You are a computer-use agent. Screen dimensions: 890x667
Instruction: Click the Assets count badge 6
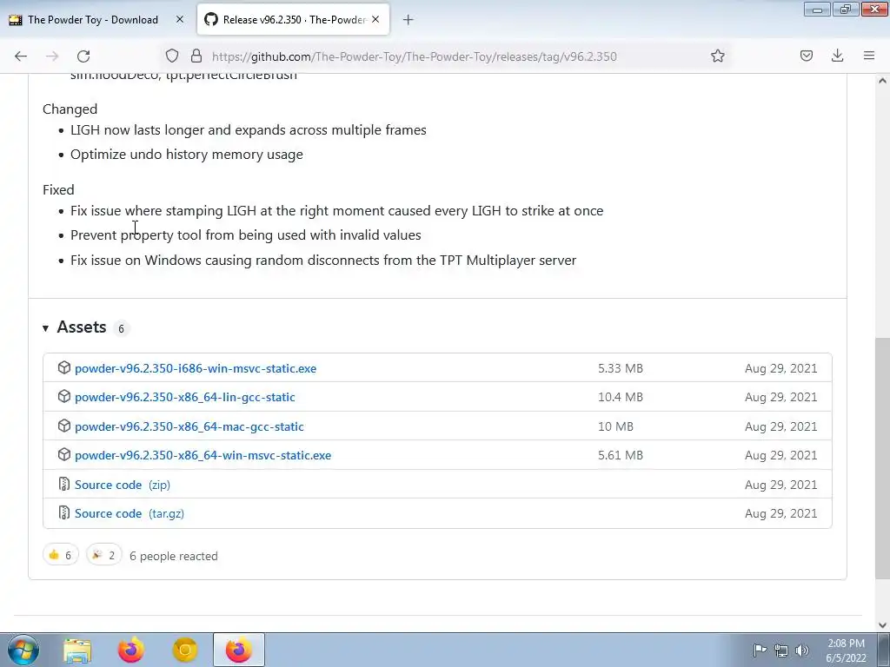[x=121, y=328]
